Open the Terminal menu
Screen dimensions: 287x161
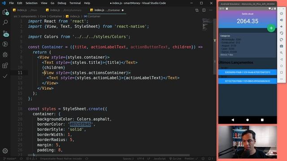[75, 3]
